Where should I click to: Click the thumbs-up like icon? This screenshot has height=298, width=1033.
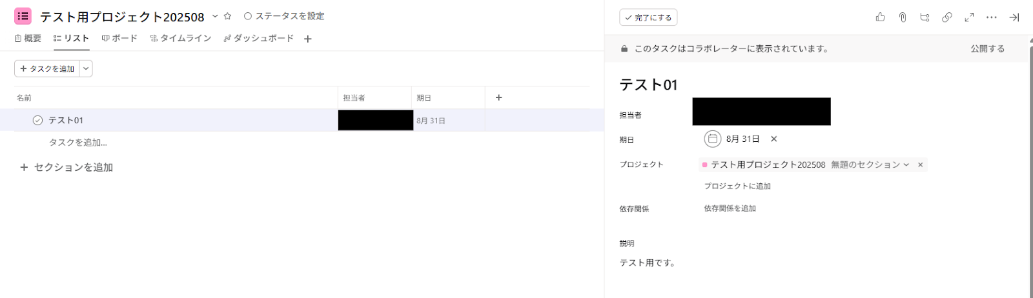coord(880,17)
